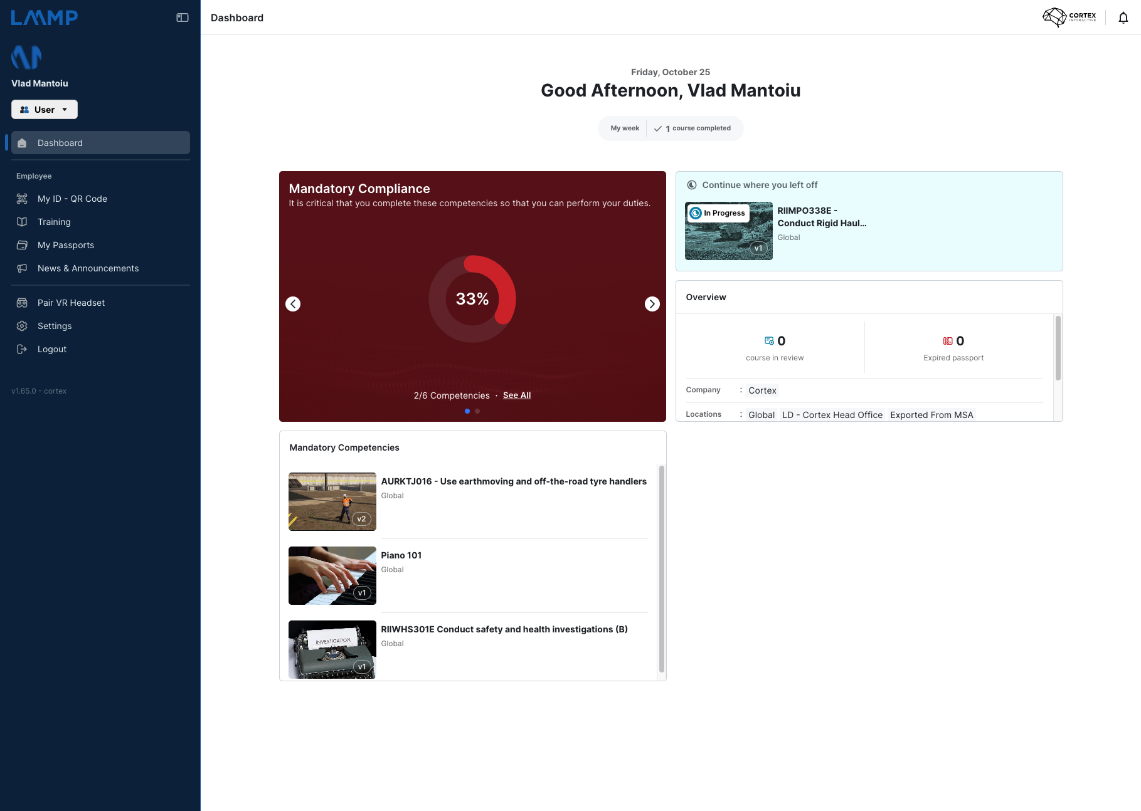This screenshot has height=811, width=1141.
Task: Click the Logout arrow icon
Action: [22, 349]
